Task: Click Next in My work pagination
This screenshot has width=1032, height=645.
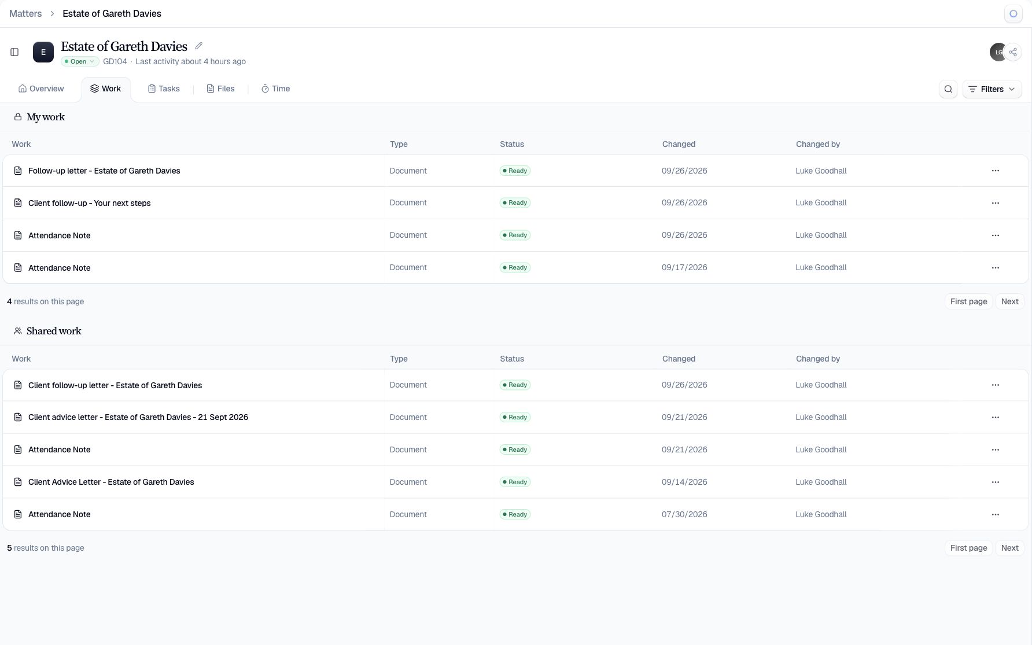Action: tap(1009, 301)
